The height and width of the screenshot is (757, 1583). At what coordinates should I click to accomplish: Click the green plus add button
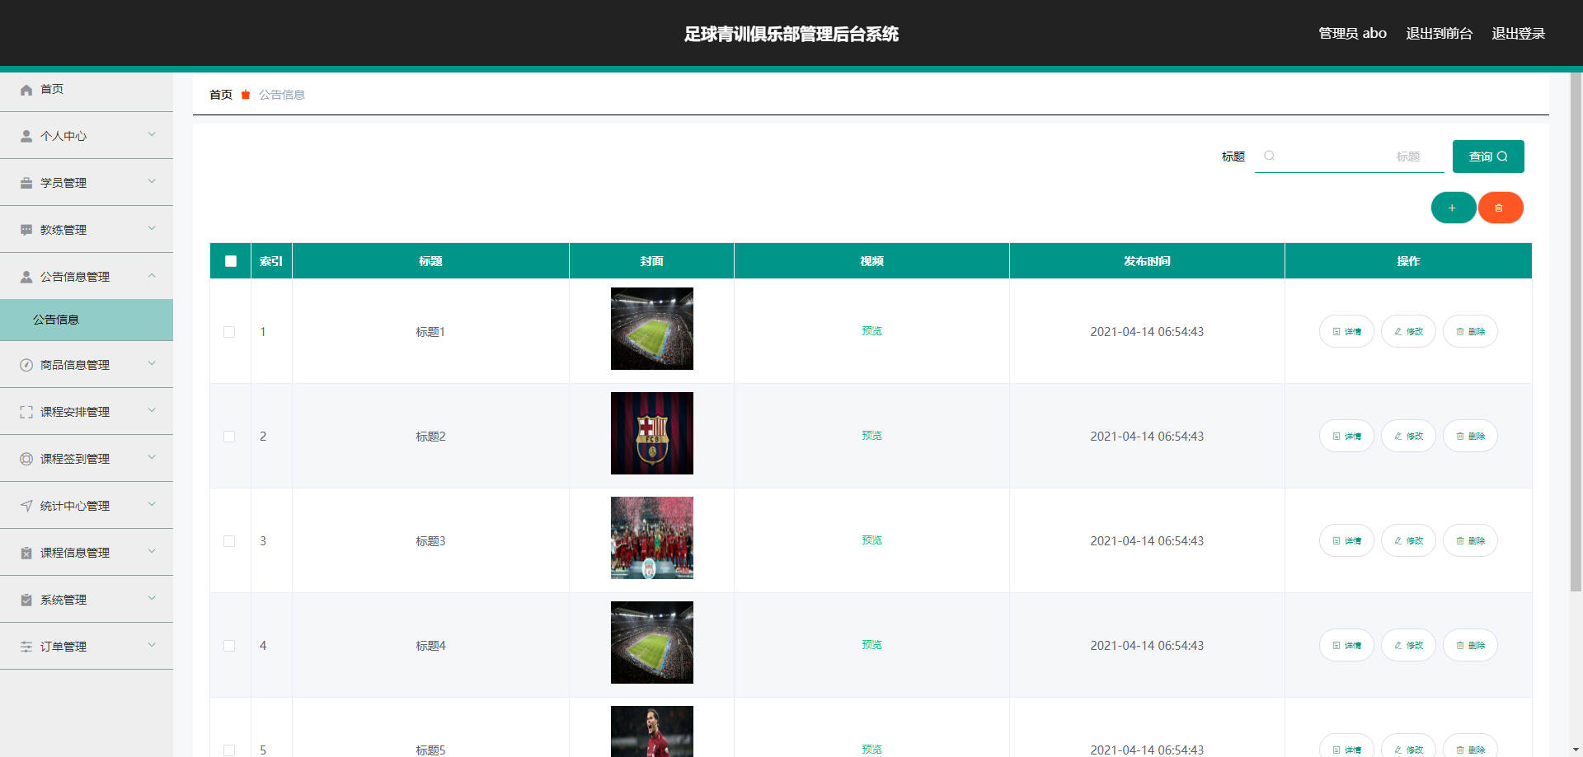1453,208
